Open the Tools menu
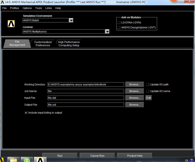The height and width of the screenshot is (162, 195). (x=39, y=8)
